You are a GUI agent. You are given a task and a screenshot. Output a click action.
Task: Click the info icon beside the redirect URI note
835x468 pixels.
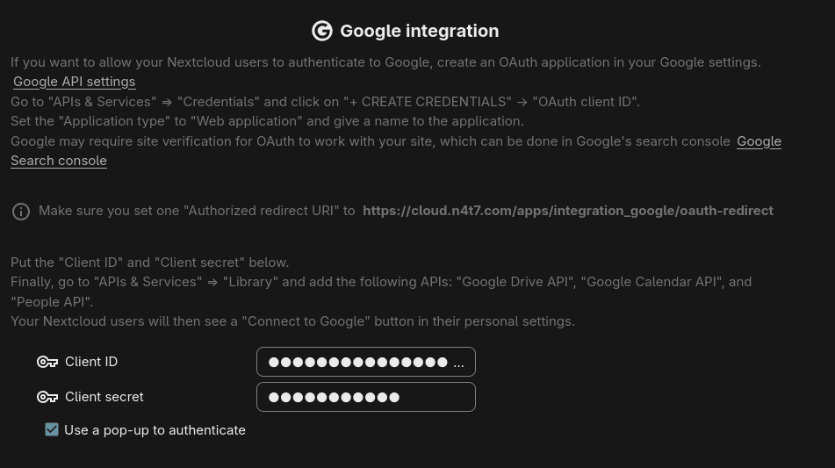coord(21,212)
